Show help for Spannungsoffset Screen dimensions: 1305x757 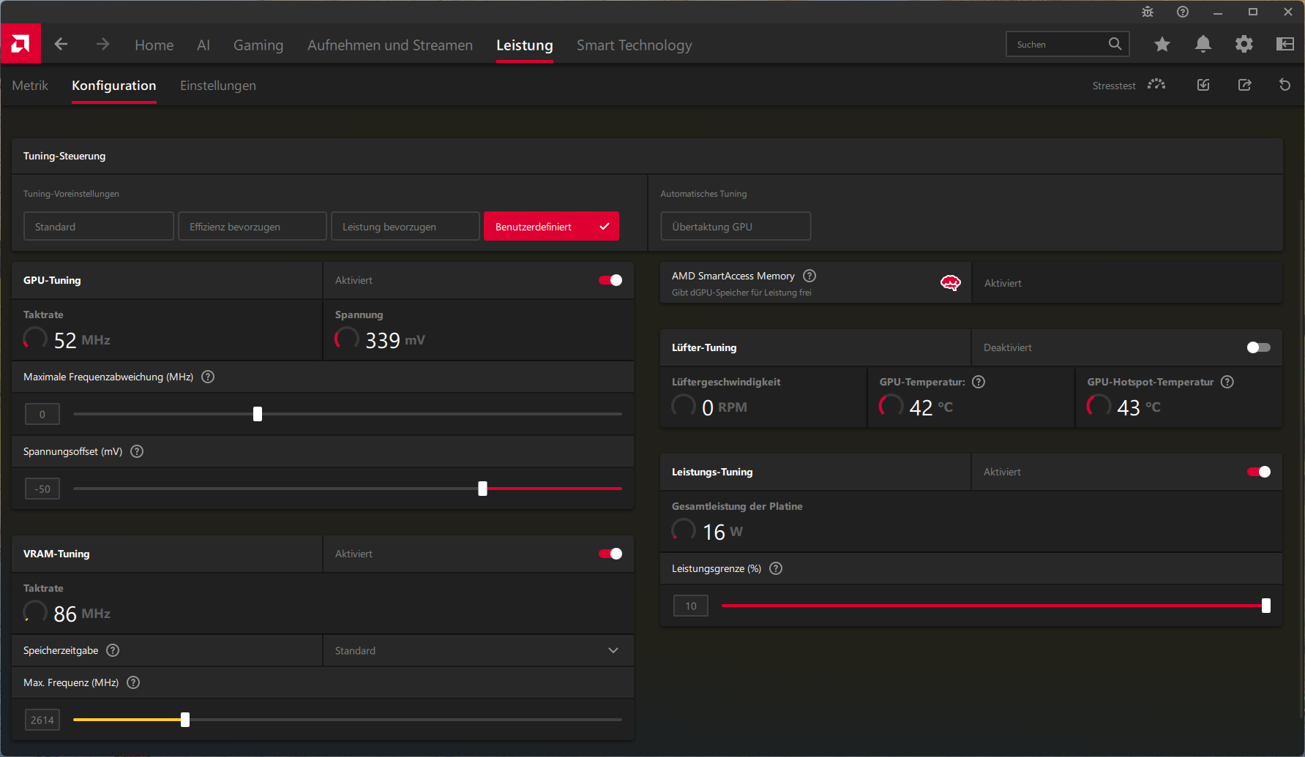pyautogui.click(x=137, y=451)
